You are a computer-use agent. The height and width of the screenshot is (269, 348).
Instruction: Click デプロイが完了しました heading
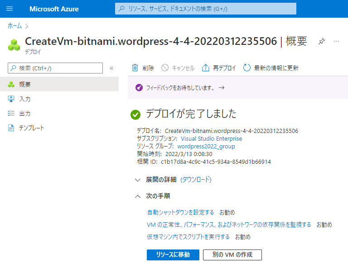pos(191,114)
